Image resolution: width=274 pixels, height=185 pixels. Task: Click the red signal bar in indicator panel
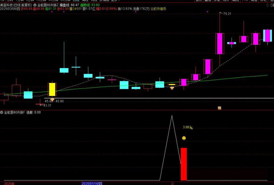[184, 164]
